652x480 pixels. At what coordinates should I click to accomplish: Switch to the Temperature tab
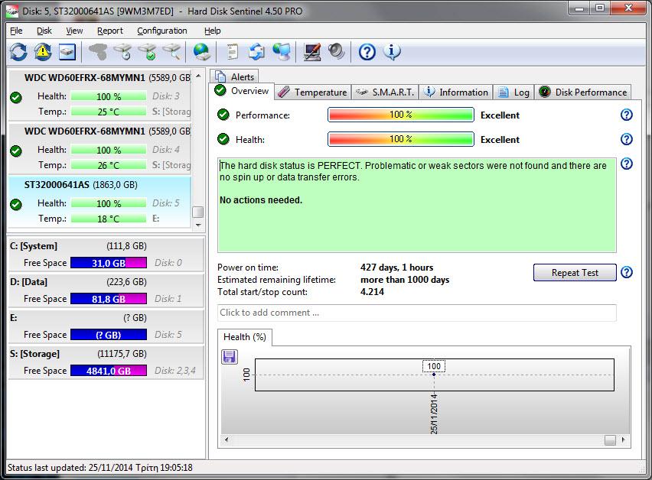(x=312, y=92)
